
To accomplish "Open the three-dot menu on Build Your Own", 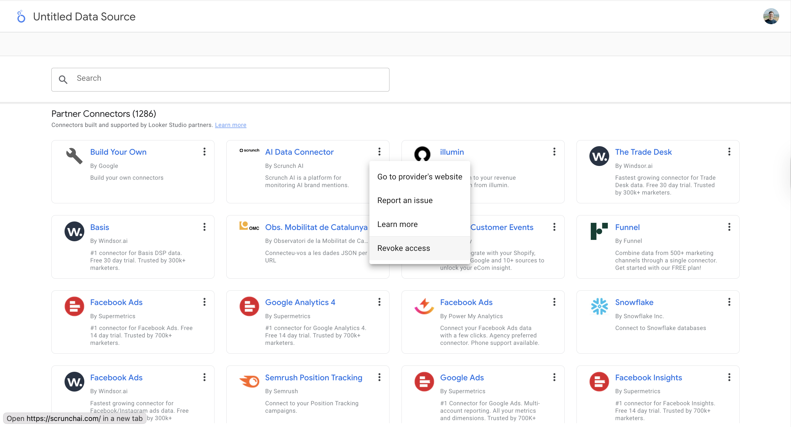I will point(205,151).
